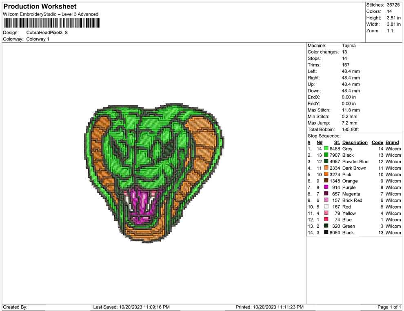Click the design name 'CobraHeadPixel3_8'

pyautogui.click(x=47, y=33)
